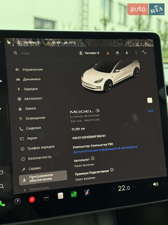Open the green stocks chart app

[x=74, y=194]
